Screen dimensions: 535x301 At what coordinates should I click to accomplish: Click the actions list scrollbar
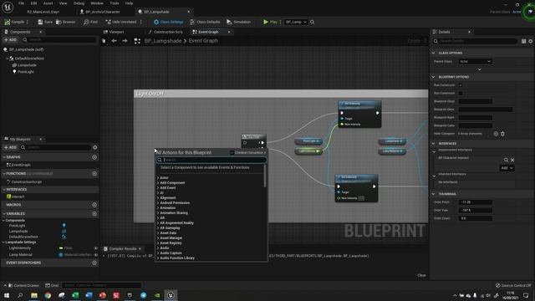(265, 176)
